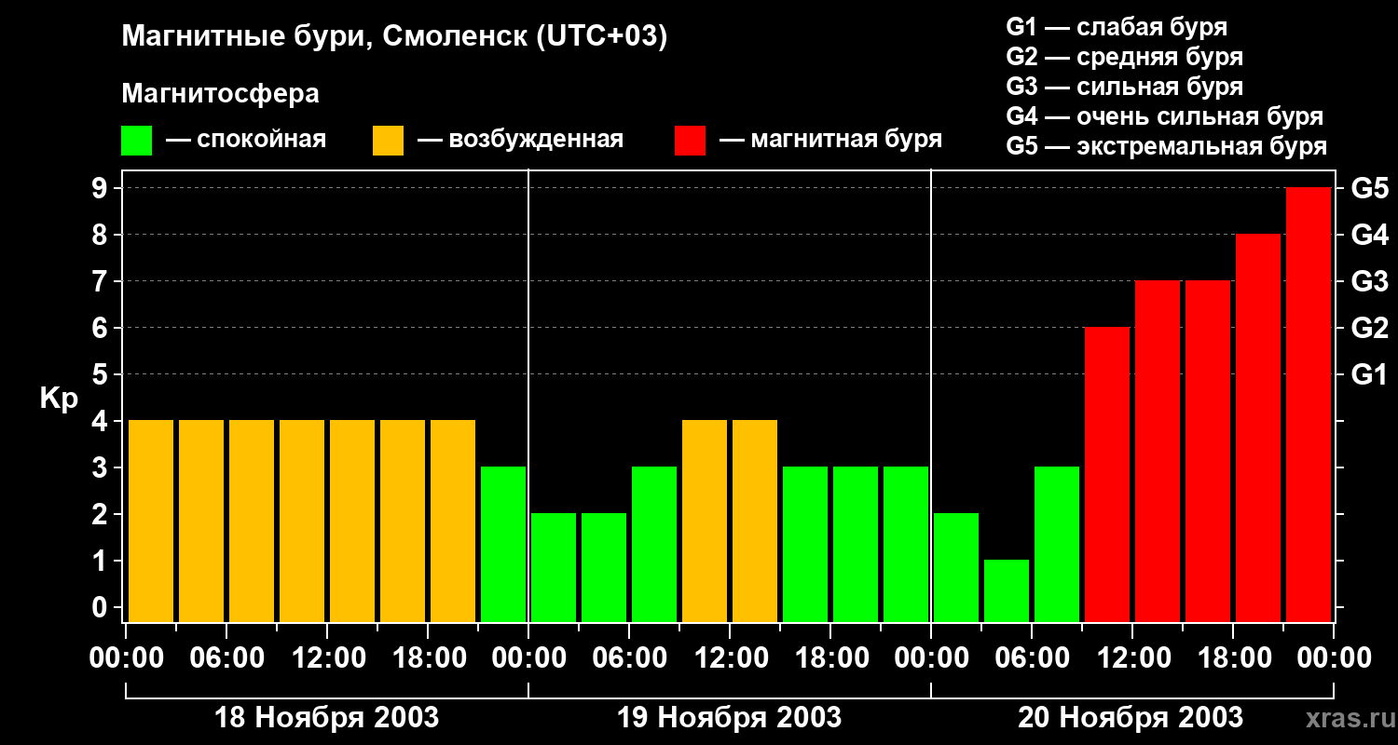Click the first orange bar on 18 November

151,521
